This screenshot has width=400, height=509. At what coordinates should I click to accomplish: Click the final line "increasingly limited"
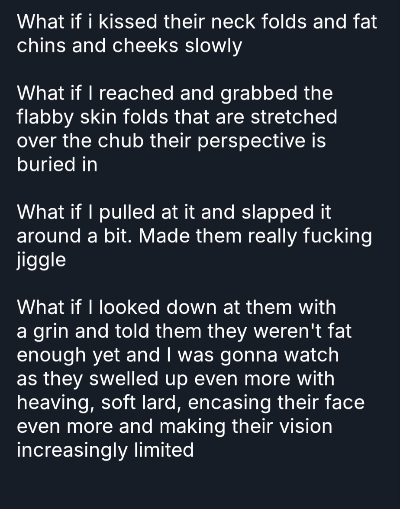(x=105, y=450)
